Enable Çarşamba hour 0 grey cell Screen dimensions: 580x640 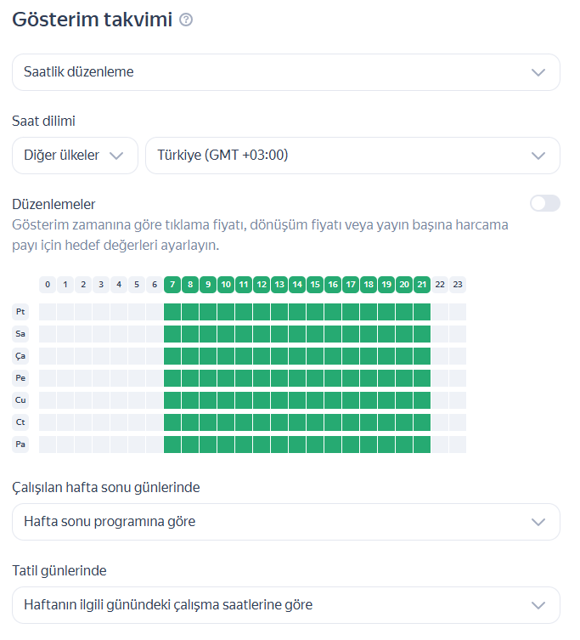point(48,356)
